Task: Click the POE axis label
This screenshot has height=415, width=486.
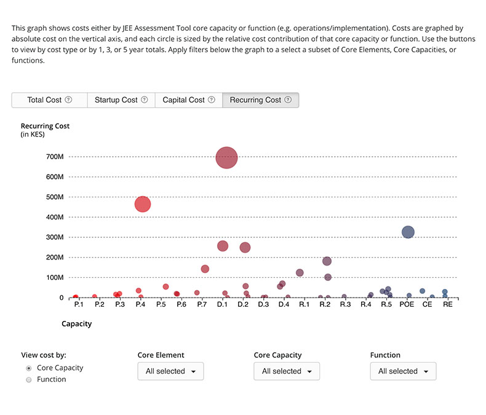Action: click(x=407, y=304)
